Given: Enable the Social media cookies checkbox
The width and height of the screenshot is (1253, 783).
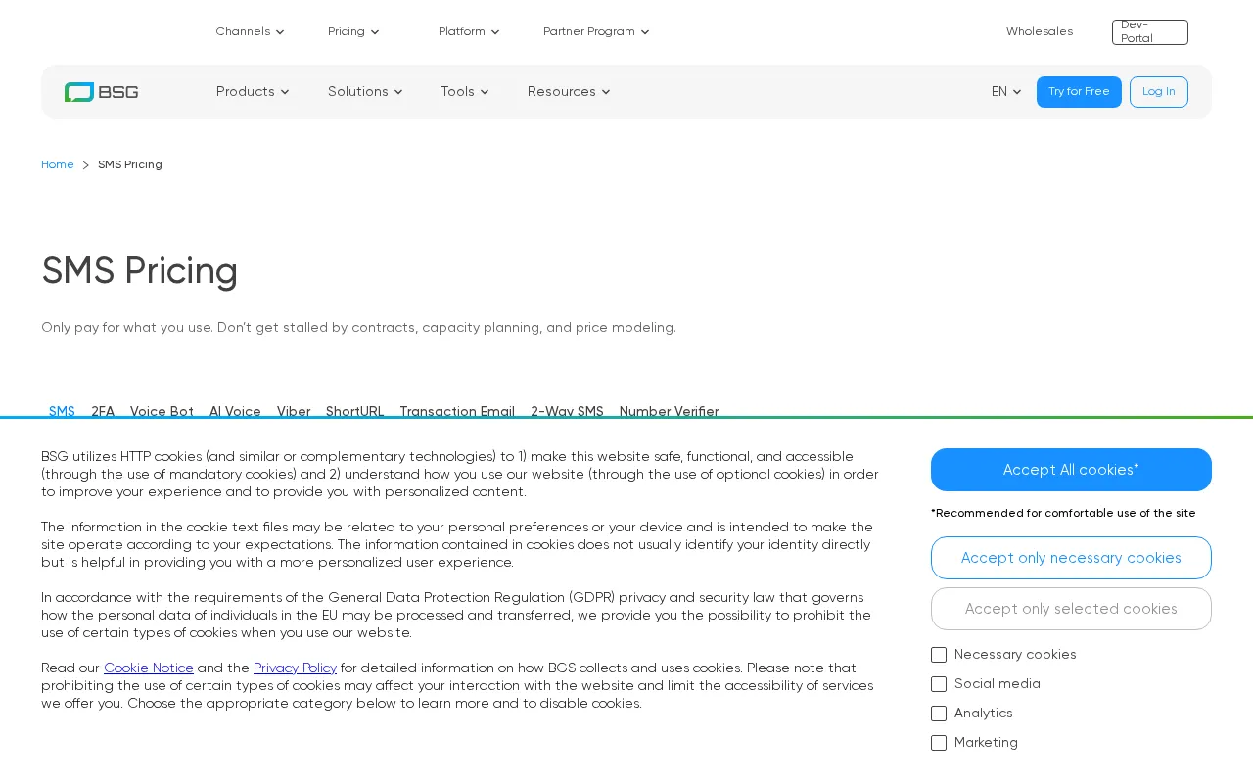Looking at the screenshot, I should coord(939,684).
